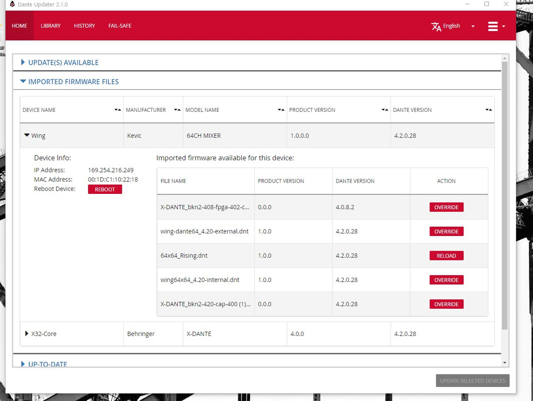Select the MAC address 00:1D:C1:10:22:18
This screenshot has width=533, height=401.
pyautogui.click(x=113, y=179)
